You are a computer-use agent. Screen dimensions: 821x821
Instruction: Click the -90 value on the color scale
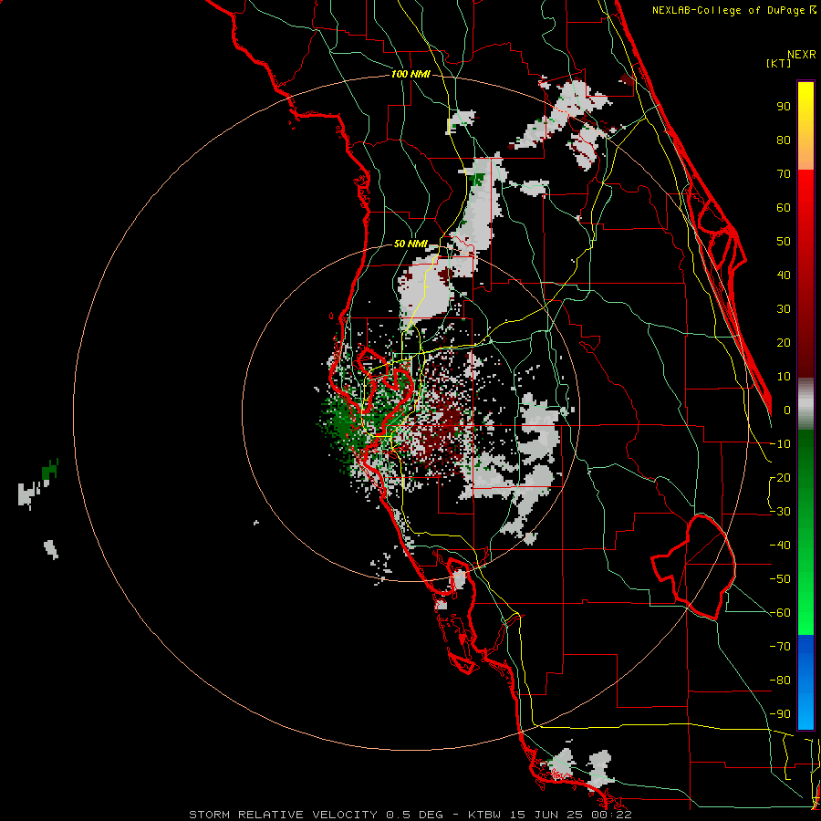780,714
